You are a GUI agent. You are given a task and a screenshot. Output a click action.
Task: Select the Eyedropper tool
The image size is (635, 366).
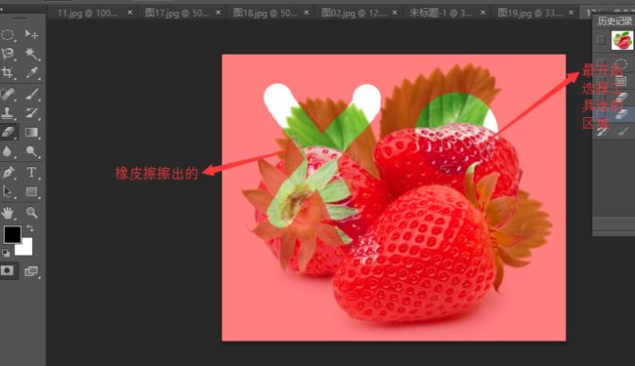(31, 73)
